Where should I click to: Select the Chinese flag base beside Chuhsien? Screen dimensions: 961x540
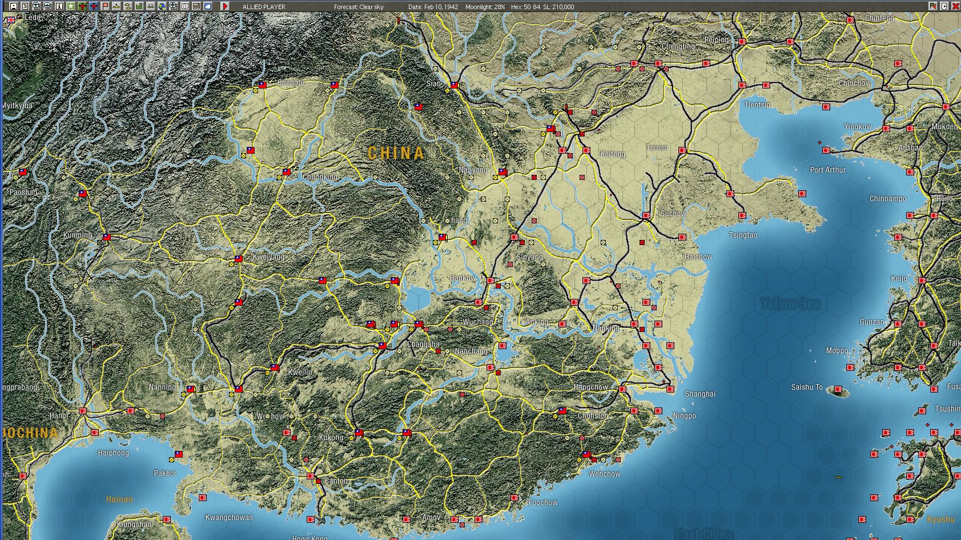point(562,410)
